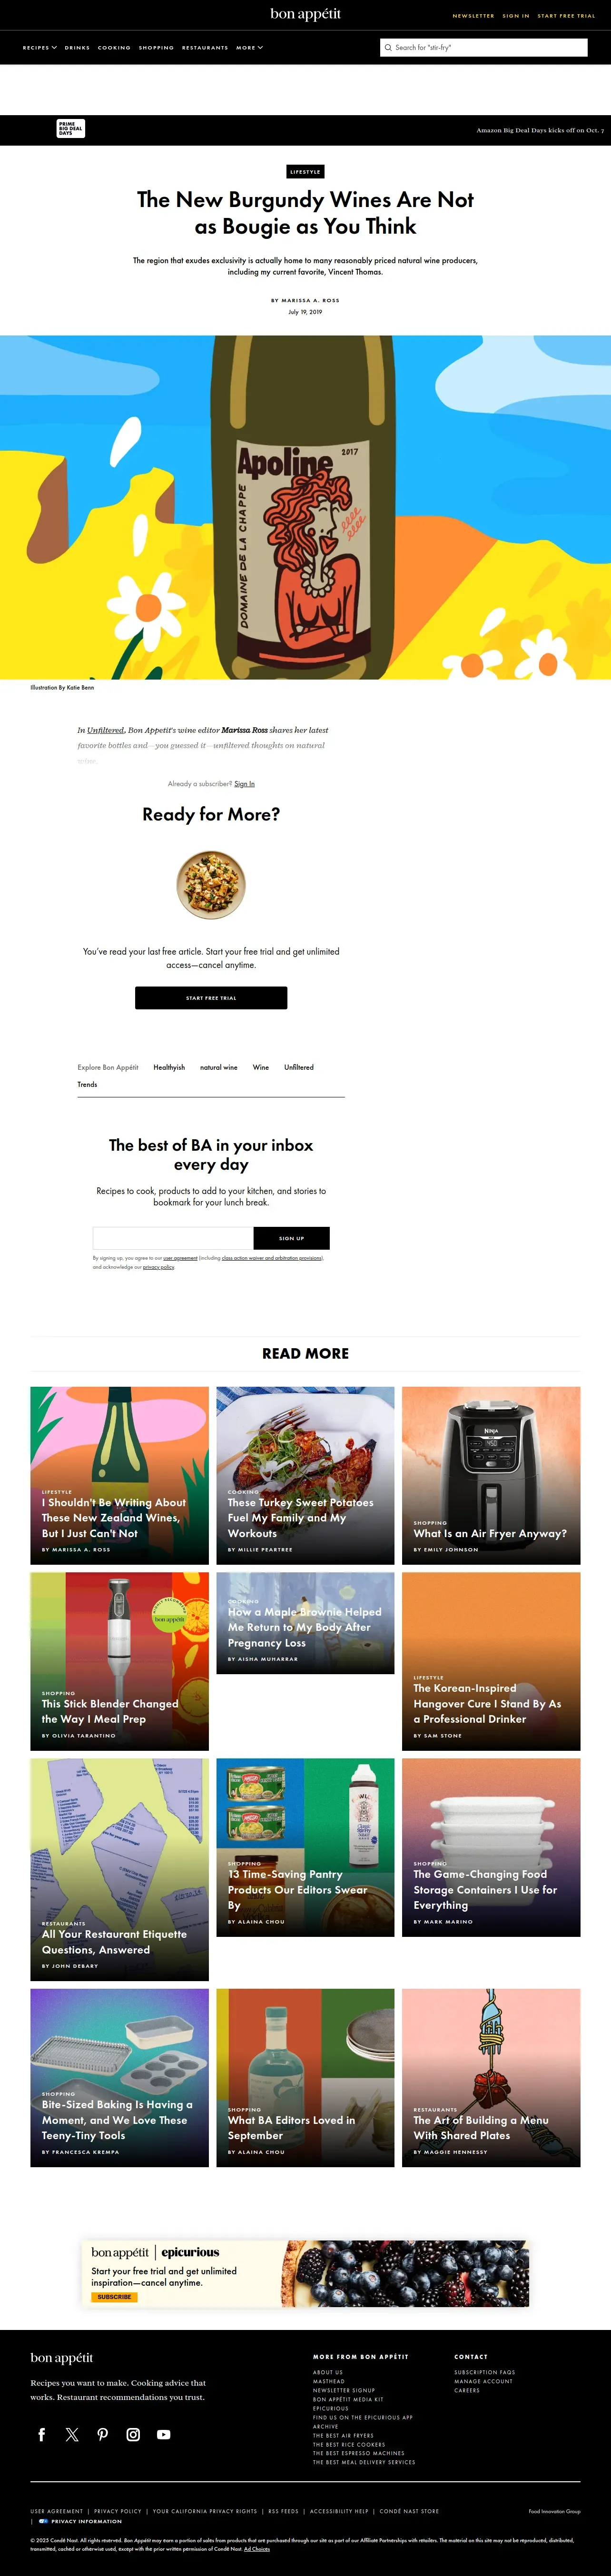Expand the Recipes menu chevron
The height and width of the screenshot is (2576, 611).
tap(54, 47)
